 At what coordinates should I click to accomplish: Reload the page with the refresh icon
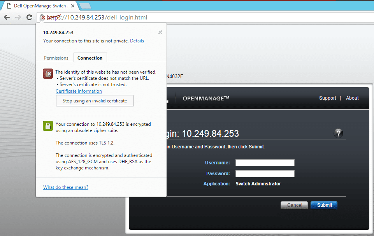pyautogui.click(x=29, y=17)
